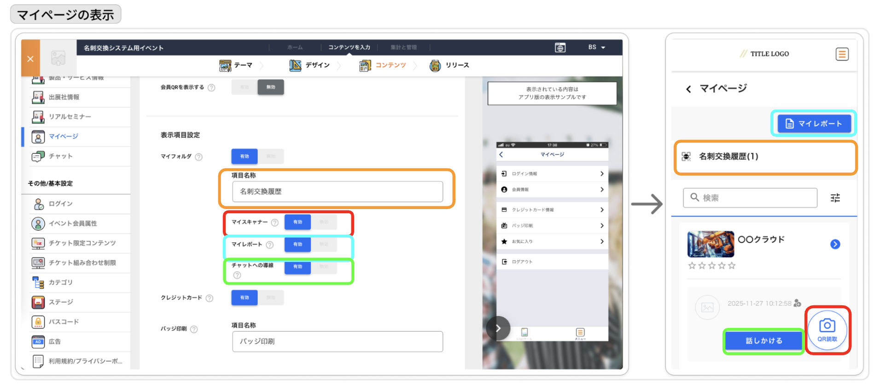Edit the バッジ印刷 name field
This screenshot has width=875, height=385.
(x=338, y=341)
